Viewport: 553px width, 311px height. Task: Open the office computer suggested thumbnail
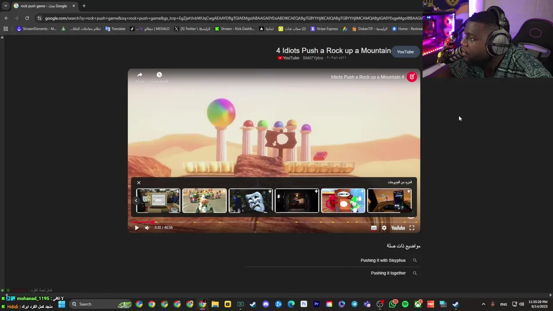pyautogui.click(x=158, y=200)
